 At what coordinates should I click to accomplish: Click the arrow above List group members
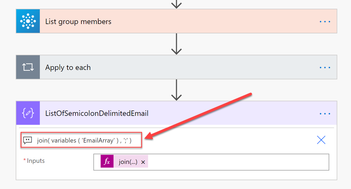[x=176, y=4]
